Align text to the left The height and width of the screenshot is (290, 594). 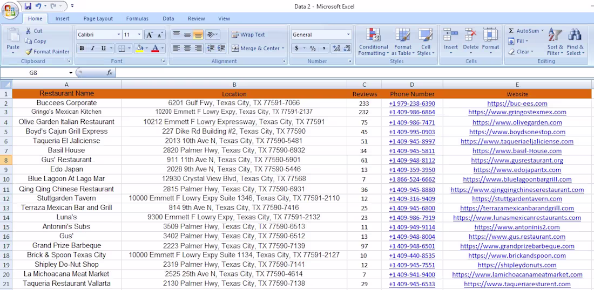tap(176, 48)
